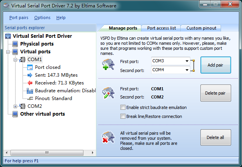Click the Virtual ports tree label
The width and height of the screenshot is (242, 167).
[35, 52]
